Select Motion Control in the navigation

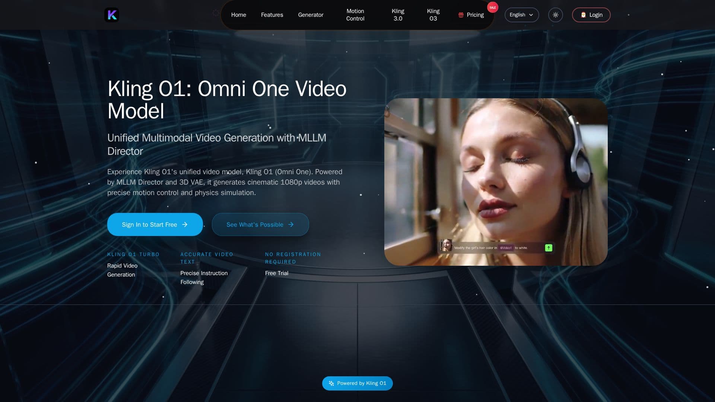355,15
